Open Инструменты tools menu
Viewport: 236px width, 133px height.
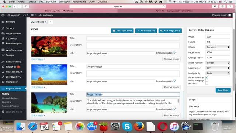13,77
